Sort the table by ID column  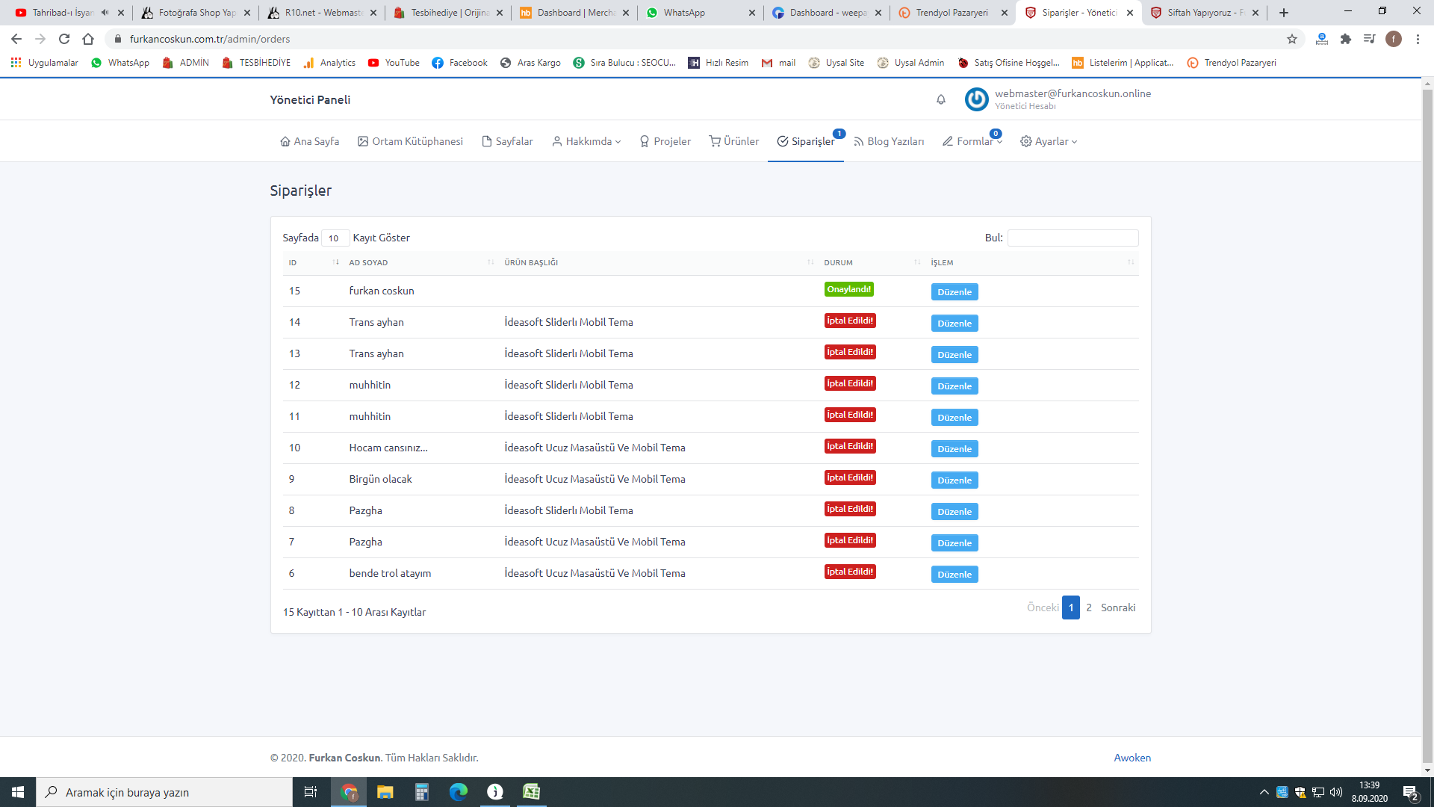313,262
